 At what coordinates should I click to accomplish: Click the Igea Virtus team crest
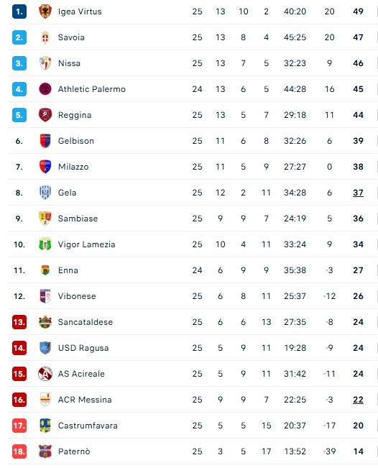pos(45,12)
